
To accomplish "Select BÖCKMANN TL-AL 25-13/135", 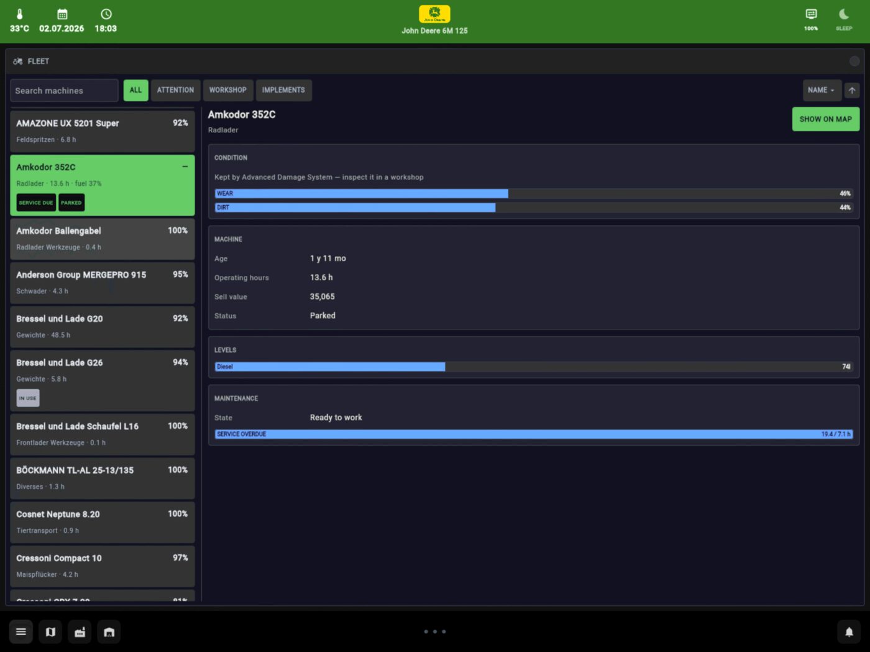I will [x=103, y=479].
